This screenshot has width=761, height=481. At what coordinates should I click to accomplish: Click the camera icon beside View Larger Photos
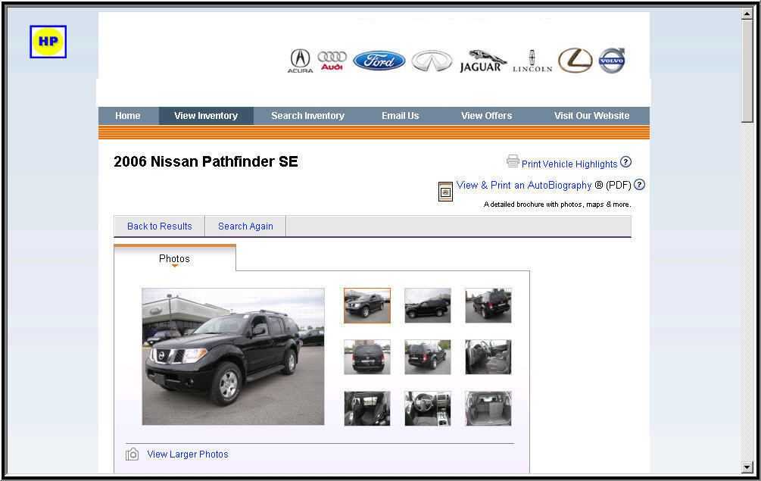[132, 454]
